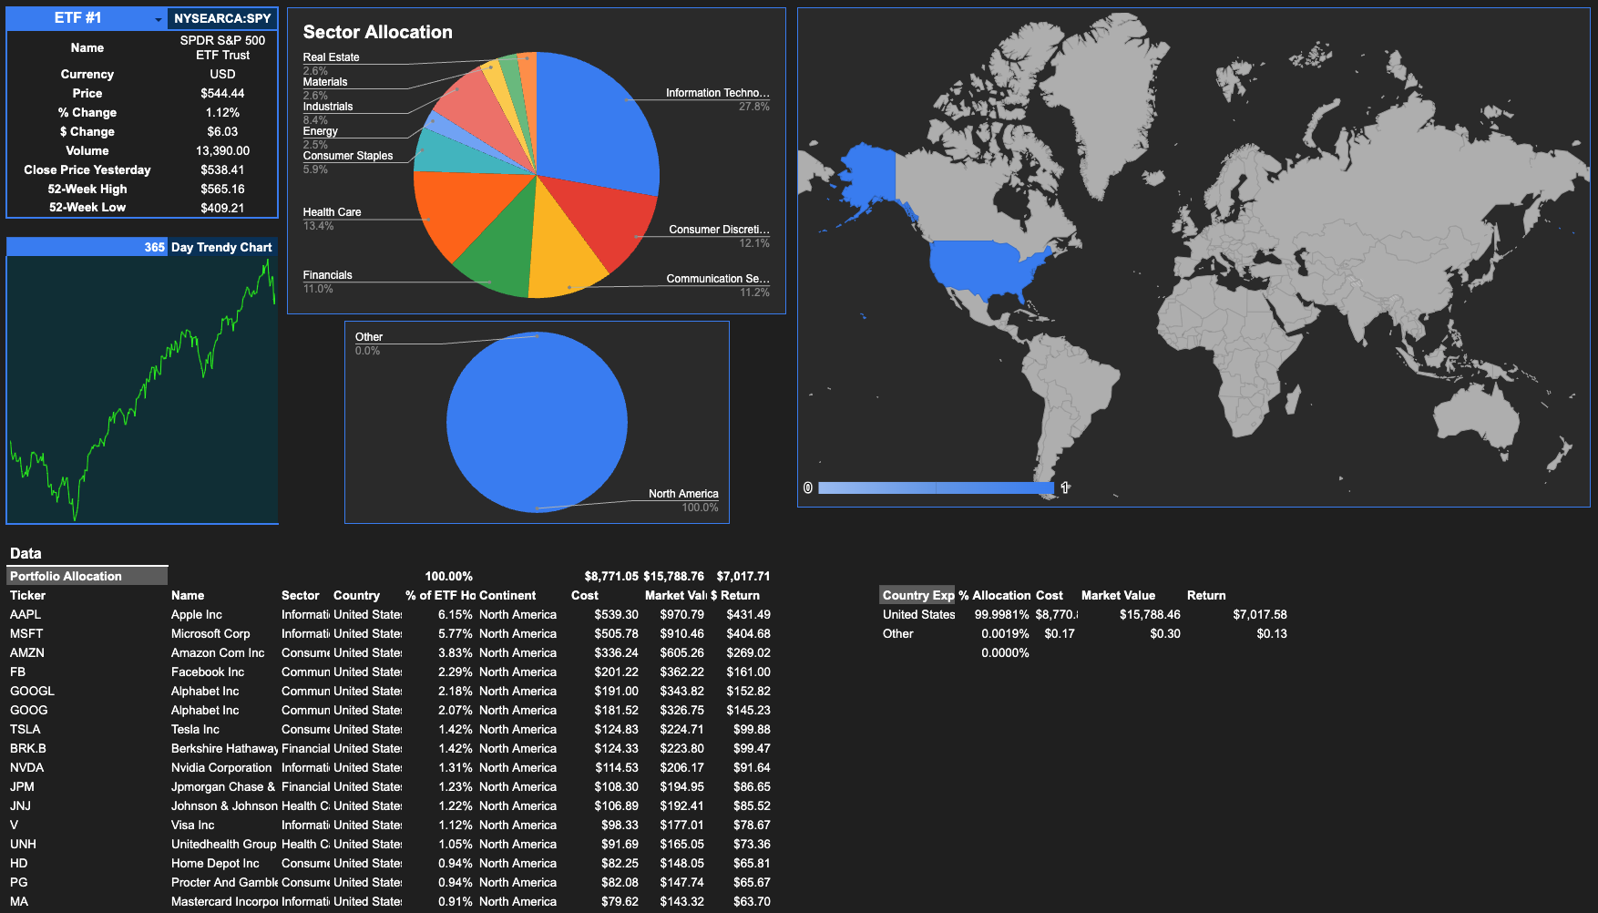Select the NYSEARCA:SPY ticker cell

pyautogui.click(x=222, y=18)
